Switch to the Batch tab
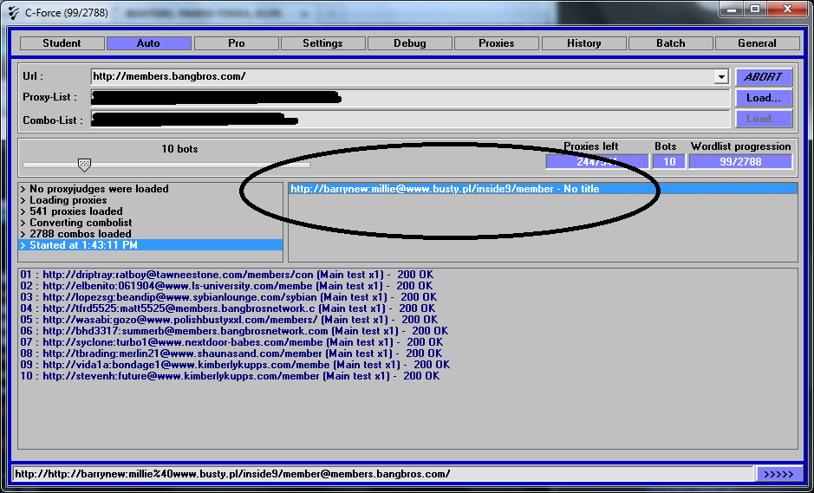This screenshot has width=814, height=493. click(670, 43)
